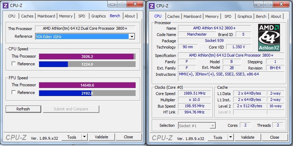The image size is (293, 146).
Task: Select the Graphics tab in the left window
Action: (98, 16)
